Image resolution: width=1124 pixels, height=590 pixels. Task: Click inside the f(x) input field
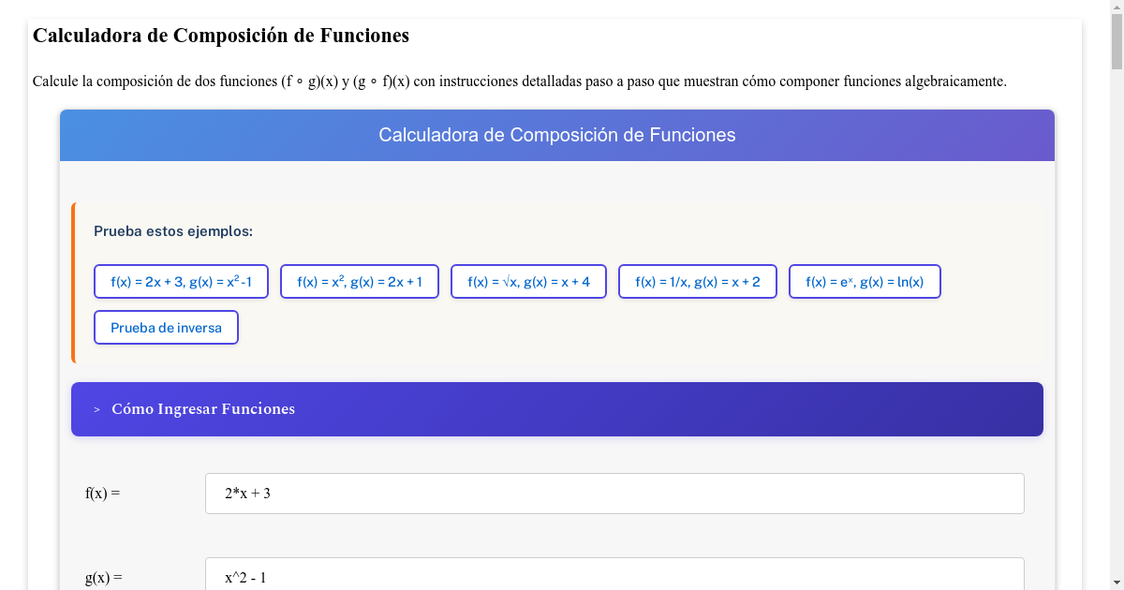(x=614, y=493)
